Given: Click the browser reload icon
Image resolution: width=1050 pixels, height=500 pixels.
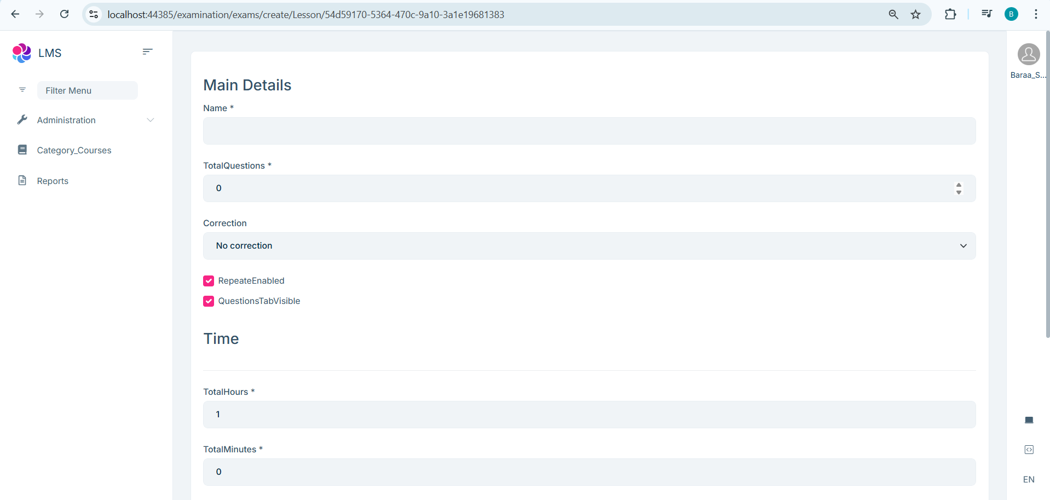Looking at the screenshot, I should coord(65,14).
